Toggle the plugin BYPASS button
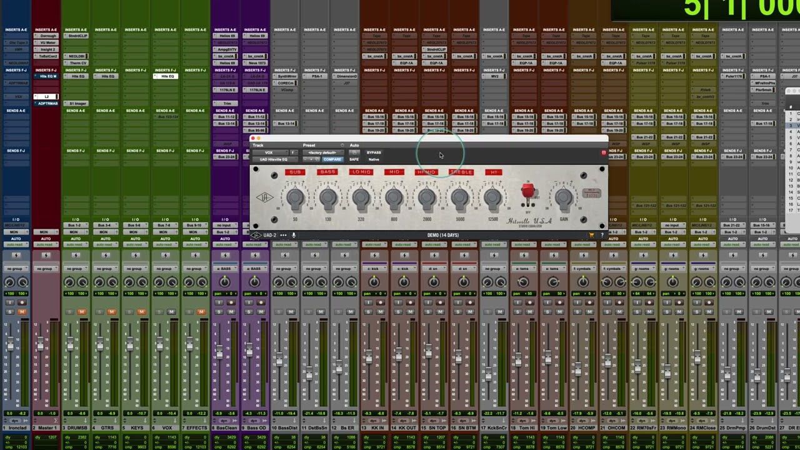Image resolution: width=800 pixels, height=450 pixels. [x=374, y=152]
